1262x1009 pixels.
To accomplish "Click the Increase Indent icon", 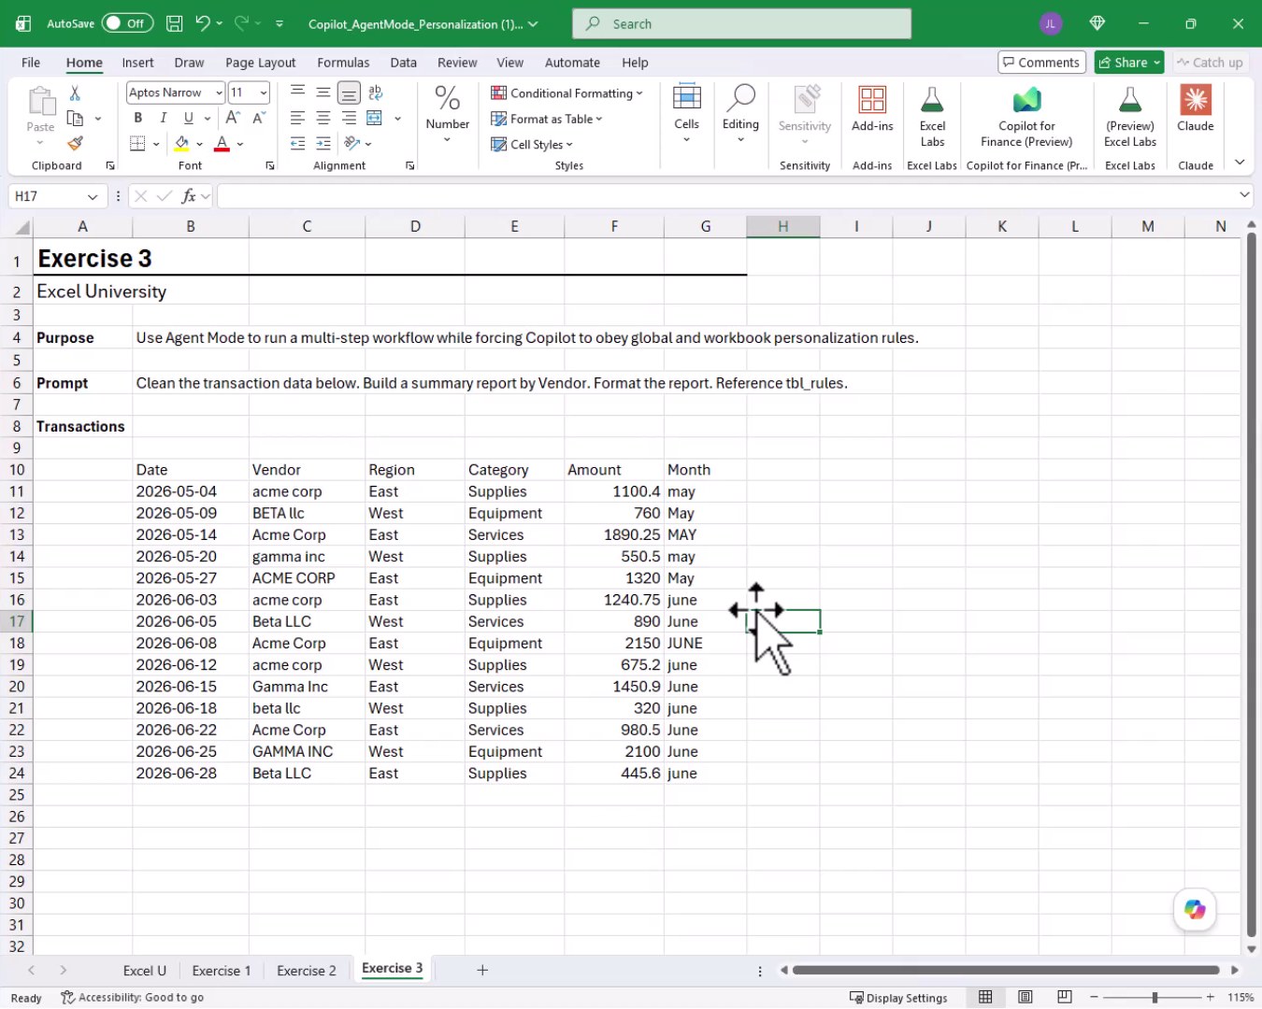I will [323, 143].
